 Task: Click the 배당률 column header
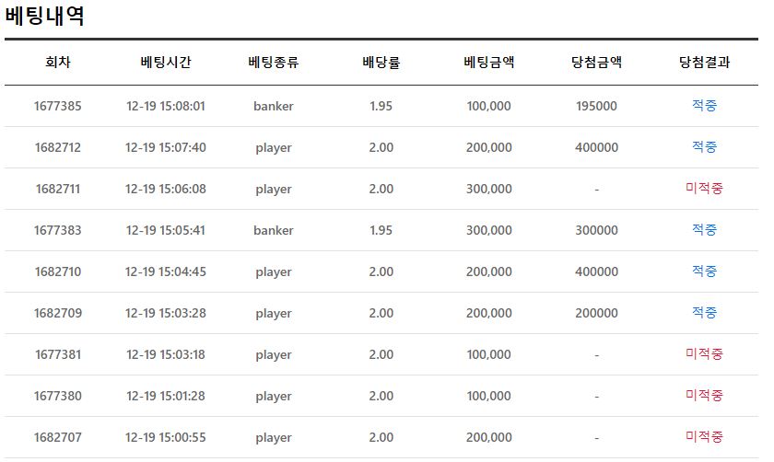click(381, 63)
